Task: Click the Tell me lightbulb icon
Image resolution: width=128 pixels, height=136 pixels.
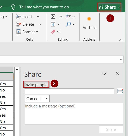Action: 13,7
